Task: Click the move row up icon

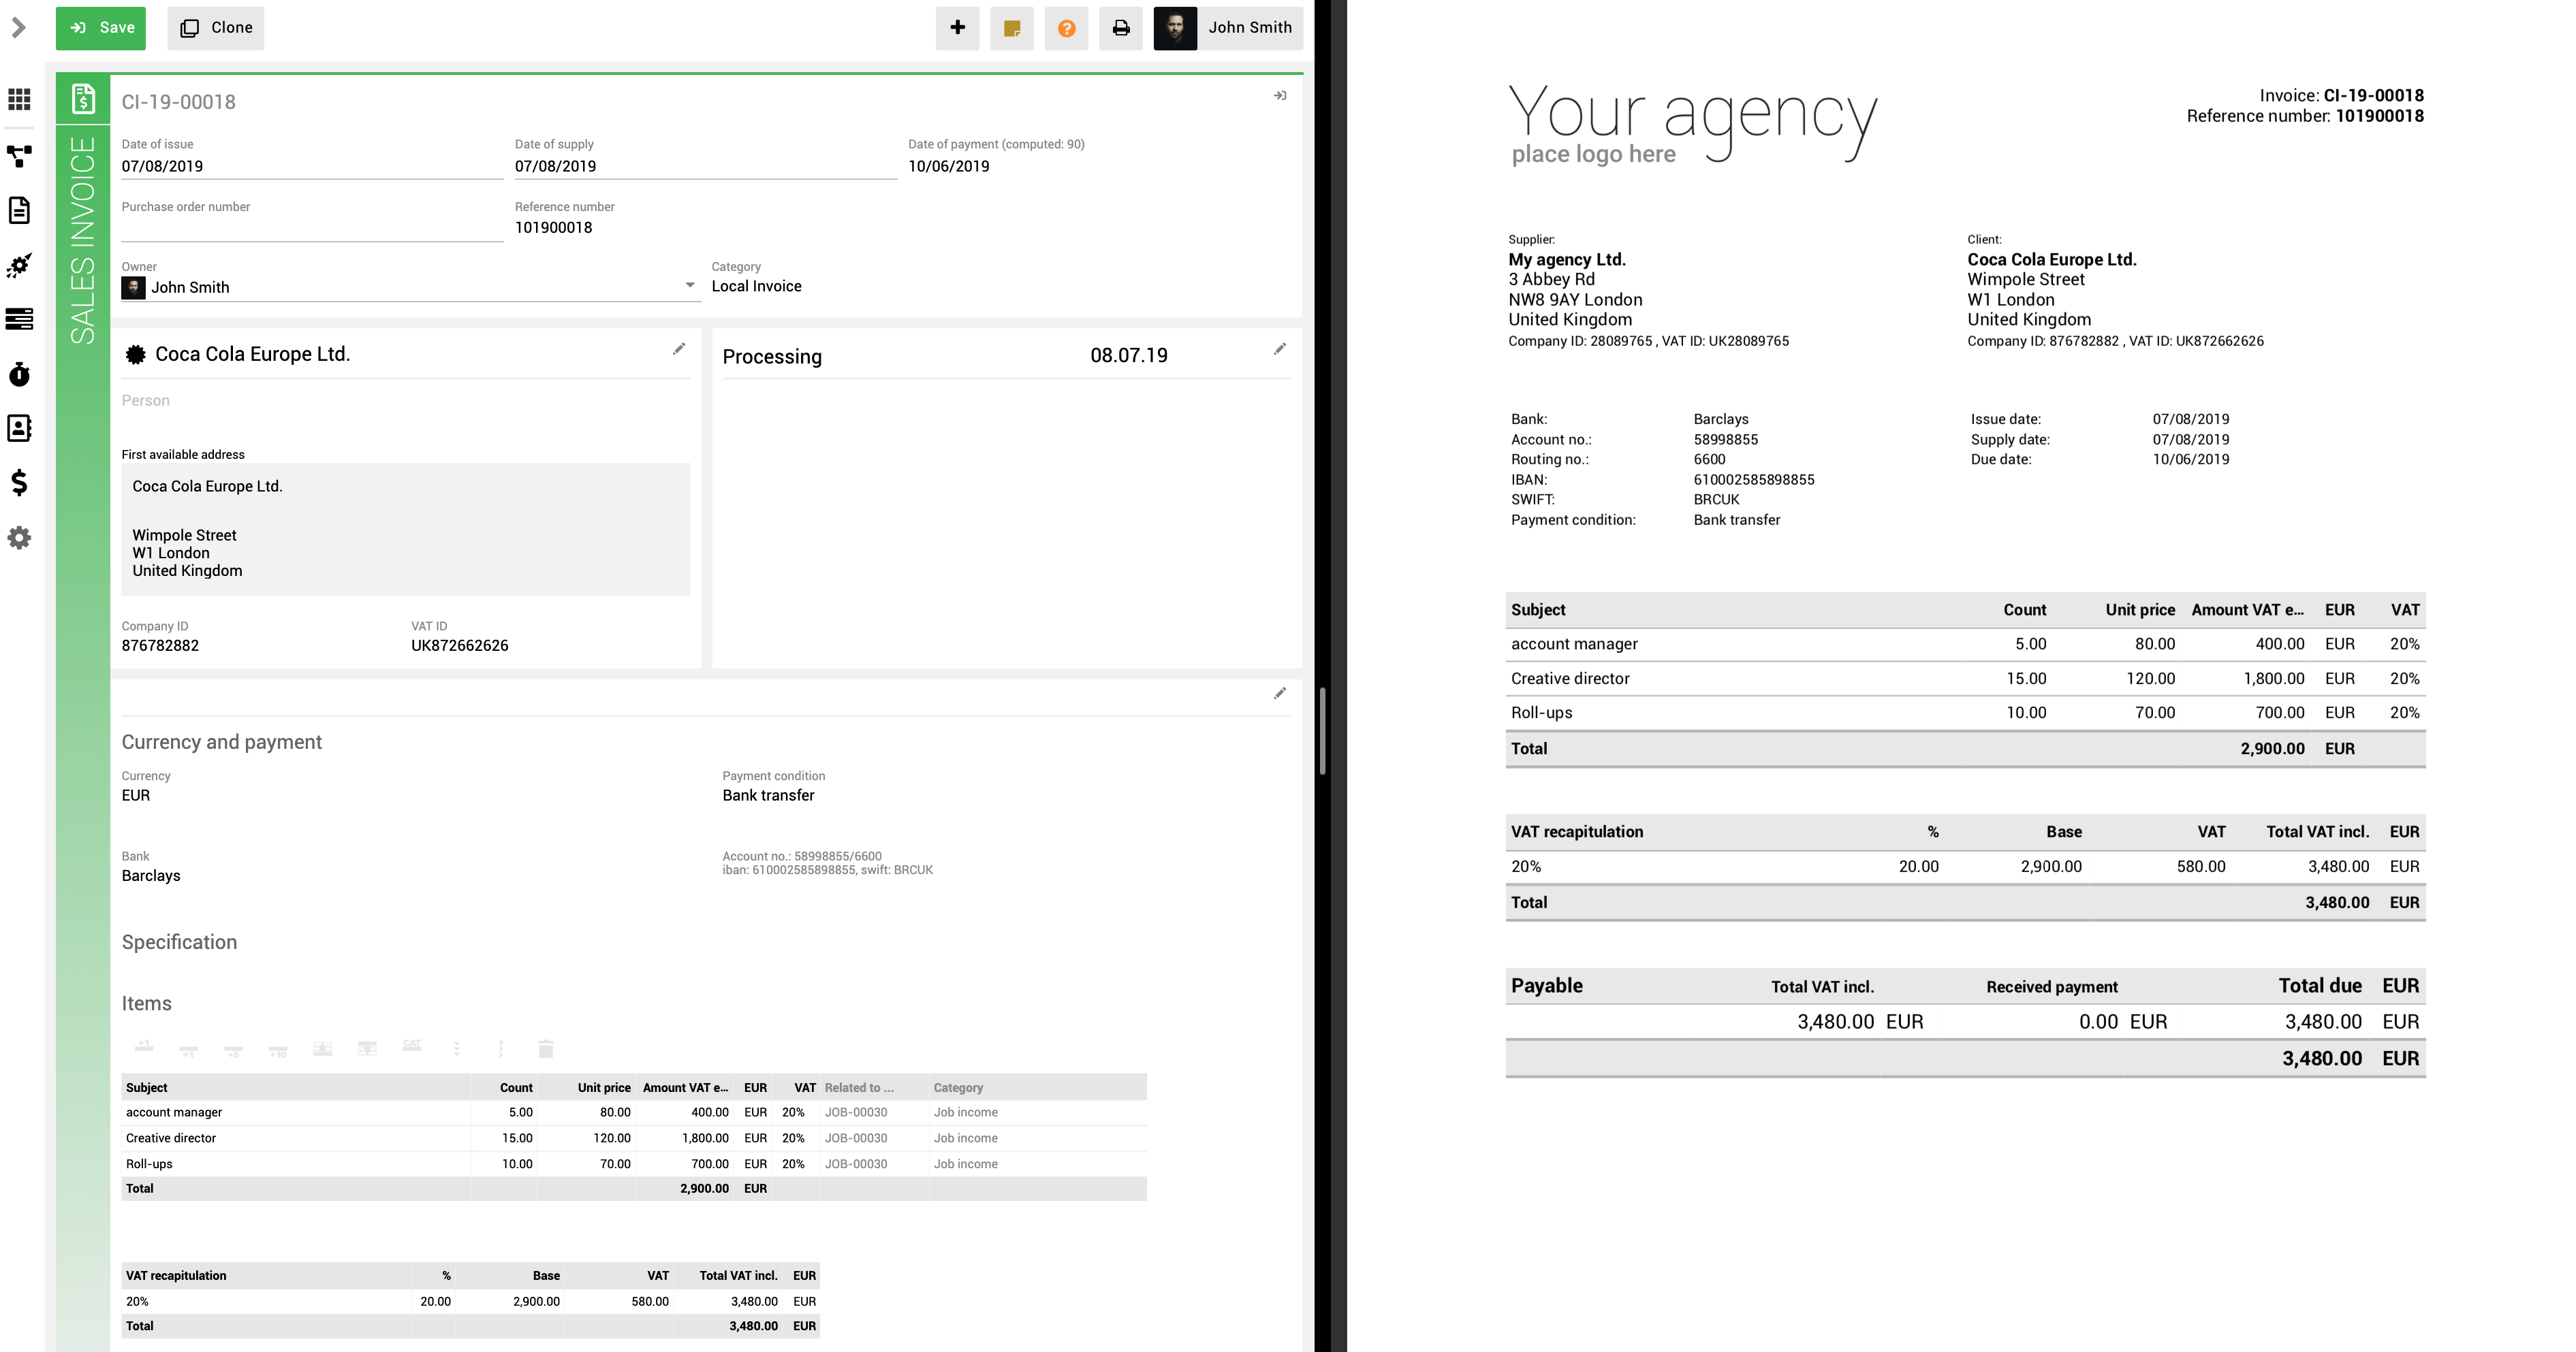Action: click(x=322, y=1048)
